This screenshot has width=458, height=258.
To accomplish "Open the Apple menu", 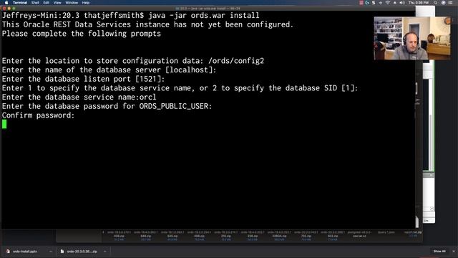I will (6, 3).
